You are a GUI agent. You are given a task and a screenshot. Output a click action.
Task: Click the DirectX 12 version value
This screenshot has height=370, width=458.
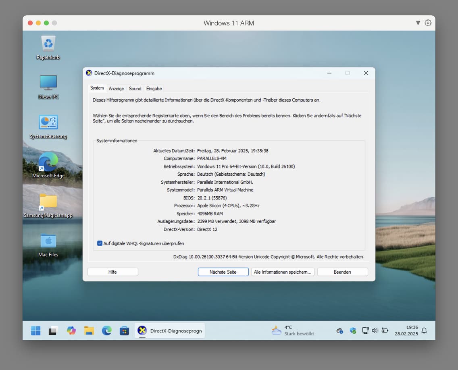pyautogui.click(x=207, y=229)
